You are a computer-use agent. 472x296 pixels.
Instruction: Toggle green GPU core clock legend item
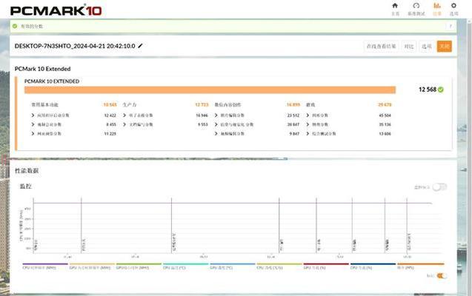point(139,266)
